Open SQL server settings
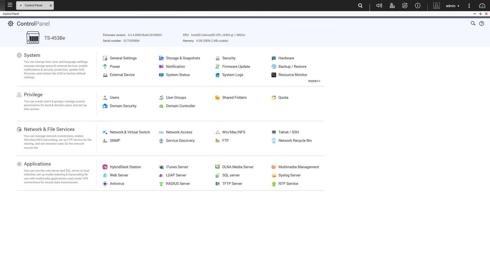 [227, 175]
